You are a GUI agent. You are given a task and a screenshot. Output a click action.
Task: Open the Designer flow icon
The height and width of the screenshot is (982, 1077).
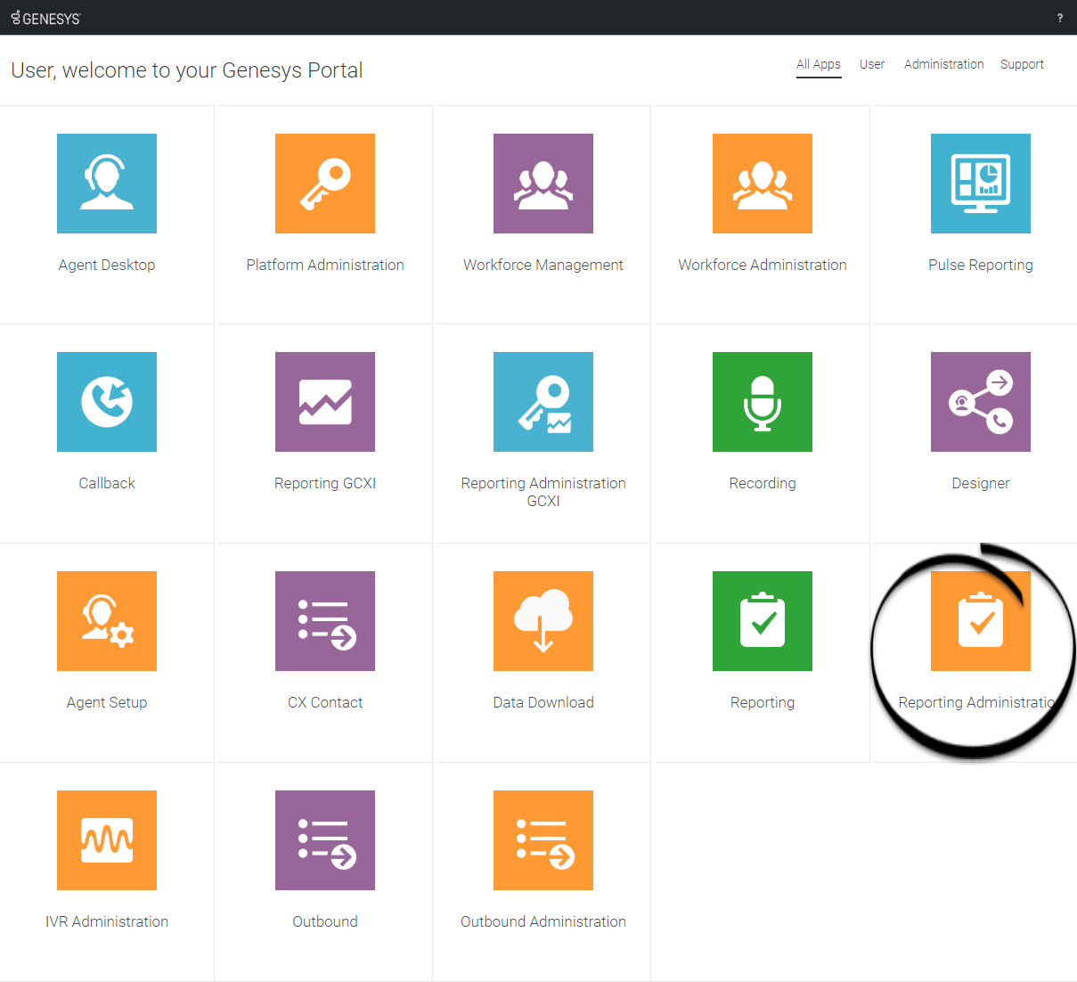pos(981,402)
